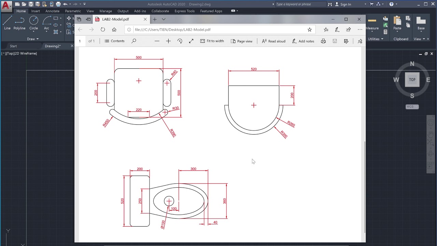This screenshot has width=437, height=246.
Task: Click the Measure tool in Utilities panel
Action: (x=372, y=23)
